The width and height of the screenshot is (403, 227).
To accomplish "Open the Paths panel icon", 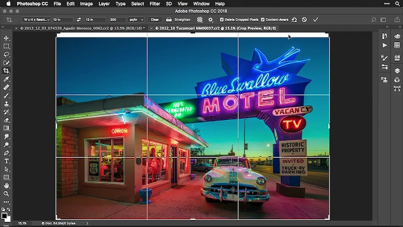I will (397, 89).
